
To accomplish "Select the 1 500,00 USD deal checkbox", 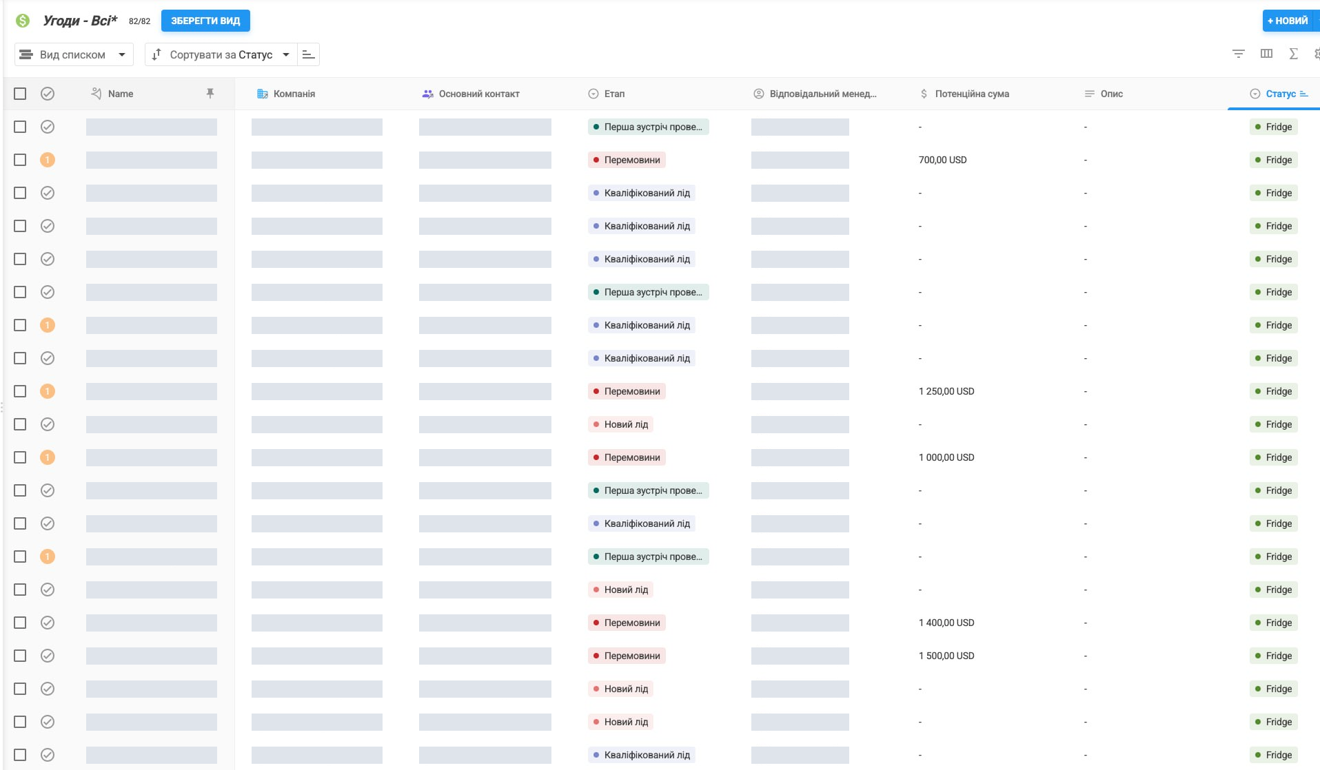I will (20, 656).
